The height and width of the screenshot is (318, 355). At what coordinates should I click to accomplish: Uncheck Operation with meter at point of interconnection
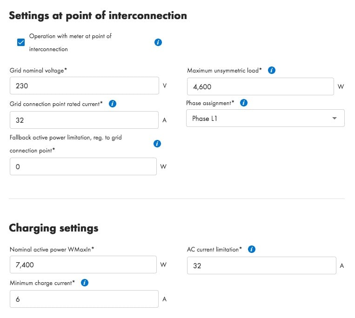(21, 42)
